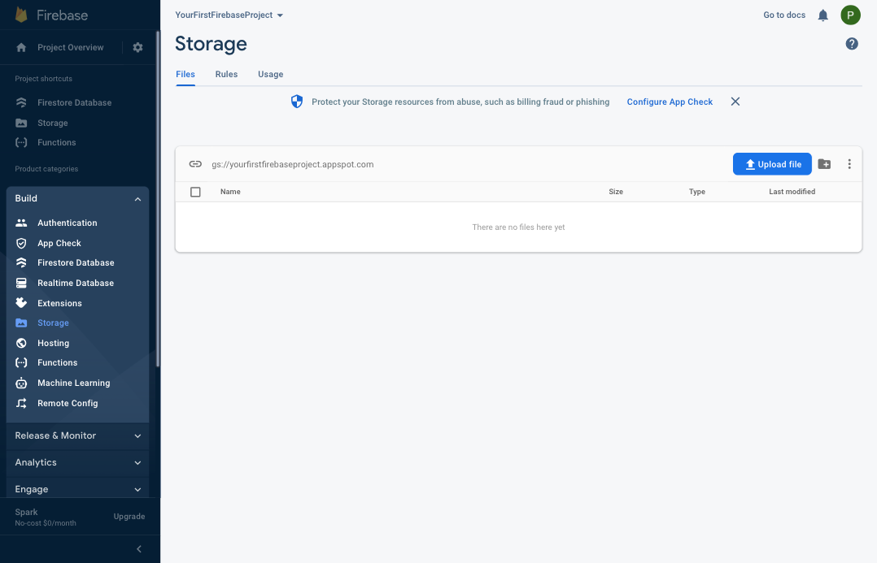The width and height of the screenshot is (877, 563).
Task: Click the help question mark icon
Action: pyautogui.click(x=851, y=44)
